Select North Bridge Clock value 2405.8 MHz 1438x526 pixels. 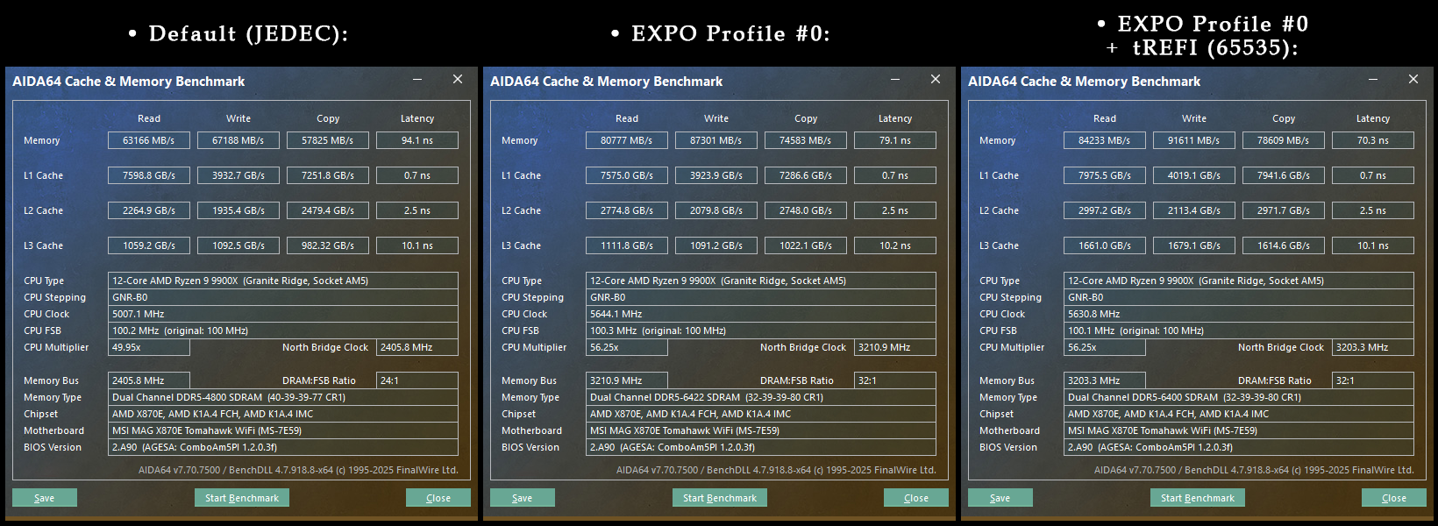coord(417,347)
